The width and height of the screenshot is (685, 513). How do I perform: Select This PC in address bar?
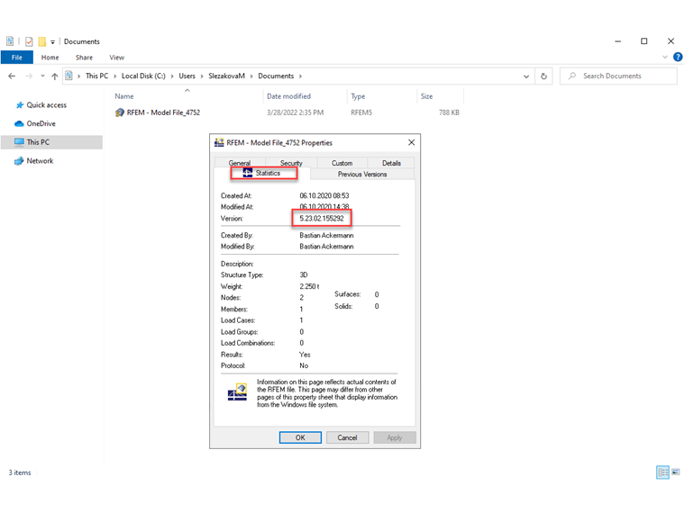pyautogui.click(x=96, y=76)
